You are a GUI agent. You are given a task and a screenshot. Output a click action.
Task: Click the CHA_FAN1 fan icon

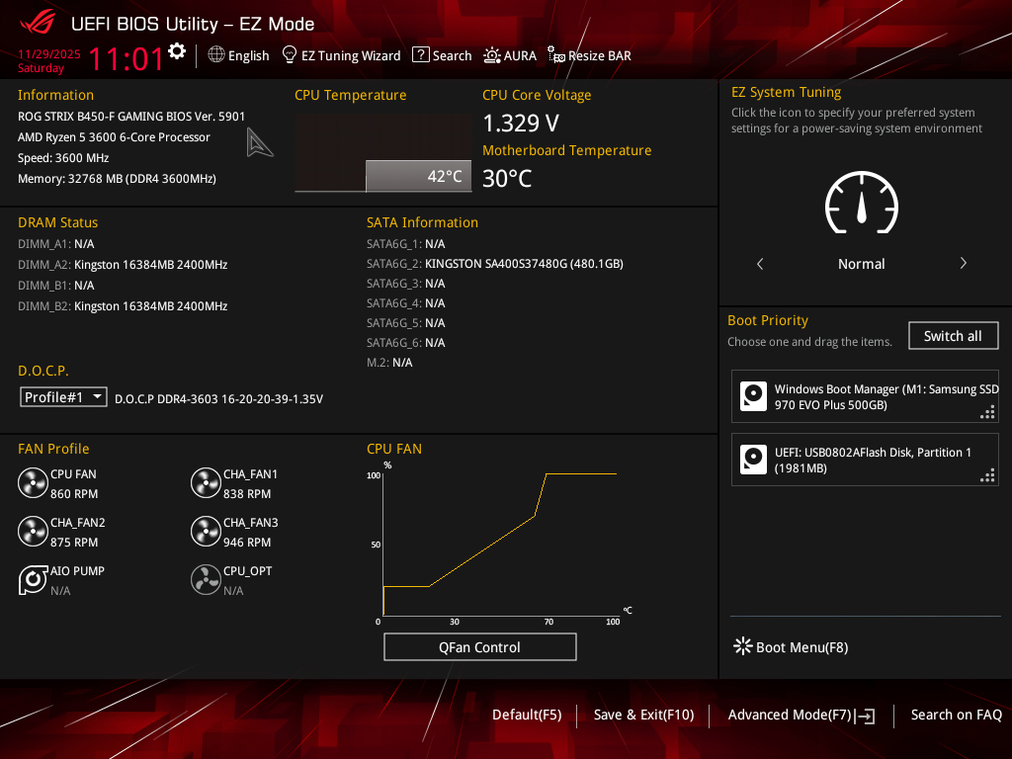pyautogui.click(x=206, y=483)
